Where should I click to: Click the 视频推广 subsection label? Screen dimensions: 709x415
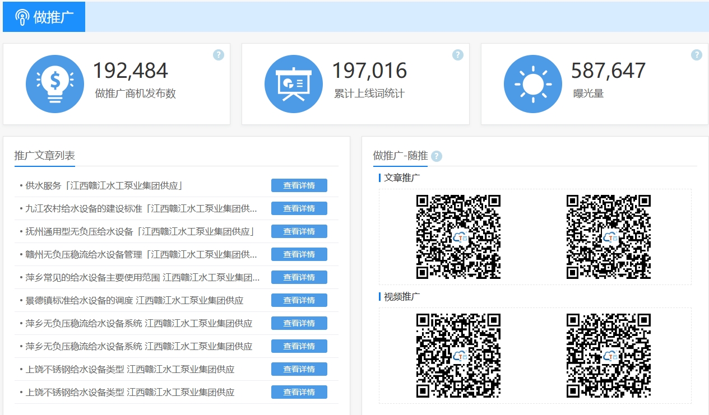point(402,296)
